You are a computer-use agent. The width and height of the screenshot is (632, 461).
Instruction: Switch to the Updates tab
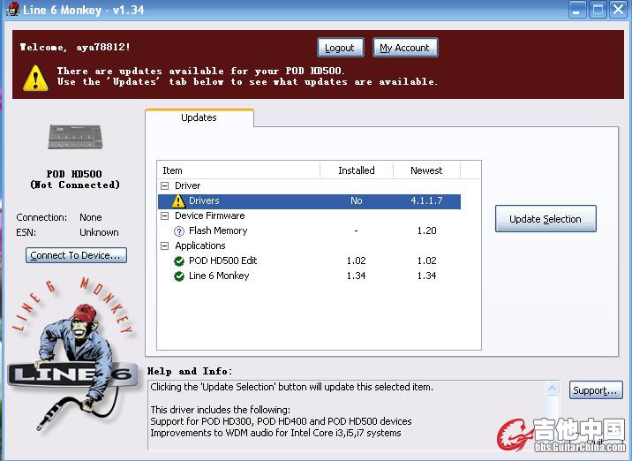tap(199, 117)
